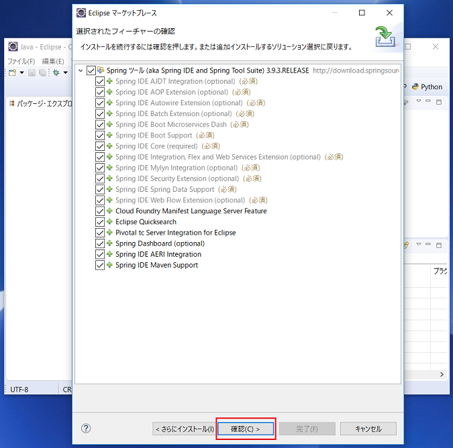Viewport: 453px width, 448px height.
Task: Click scroll right arrow in Eclipse bottom panel
Action: click(x=442, y=374)
